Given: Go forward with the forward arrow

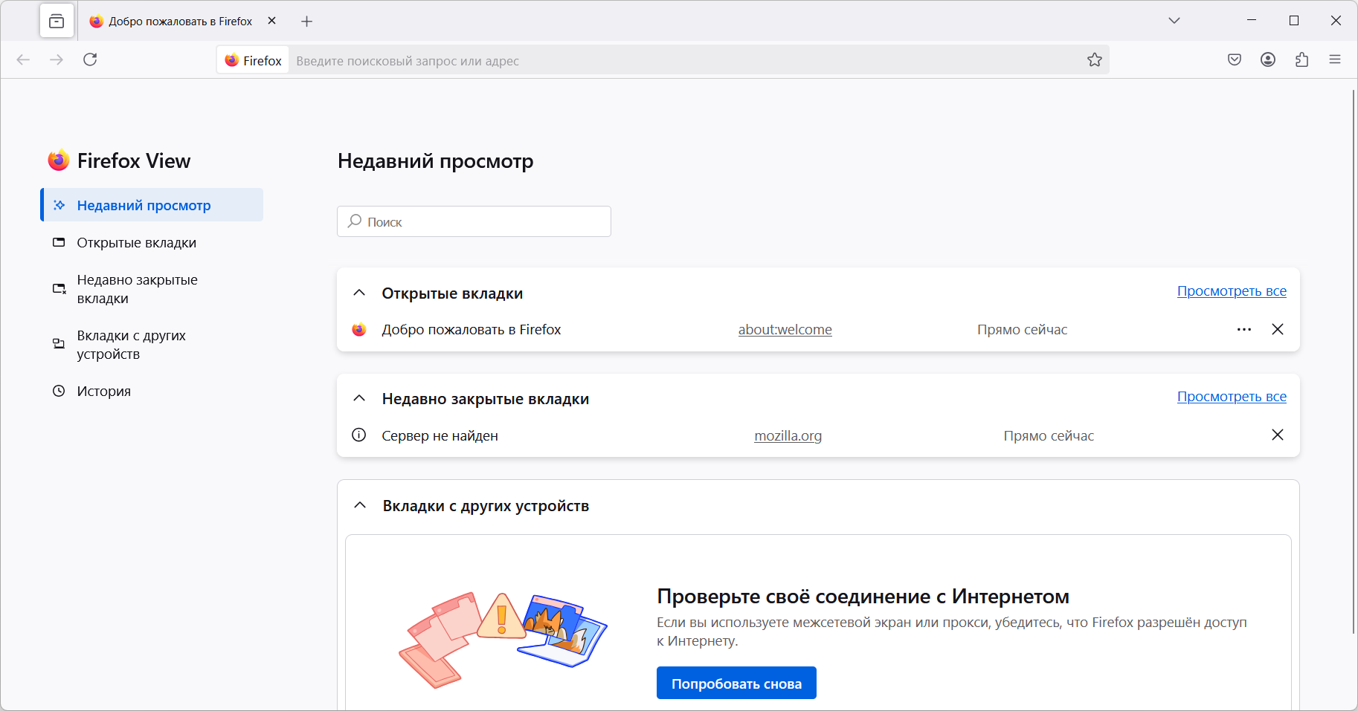Looking at the screenshot, I should point(57,59).
